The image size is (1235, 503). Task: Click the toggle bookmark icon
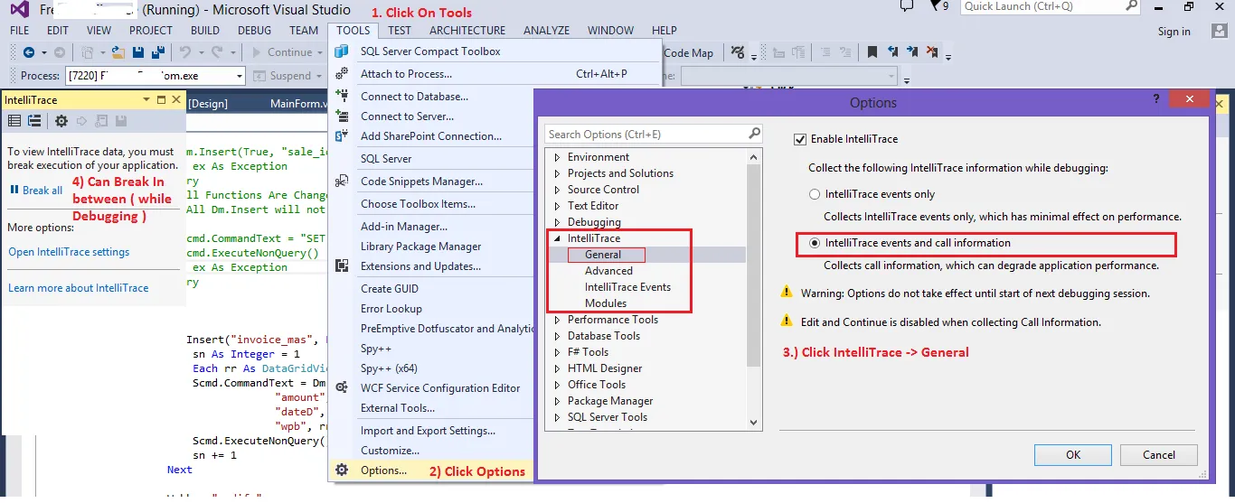(872, 52)
